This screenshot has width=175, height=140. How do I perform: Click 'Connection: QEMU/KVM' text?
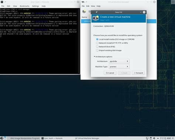coord(103,26)
